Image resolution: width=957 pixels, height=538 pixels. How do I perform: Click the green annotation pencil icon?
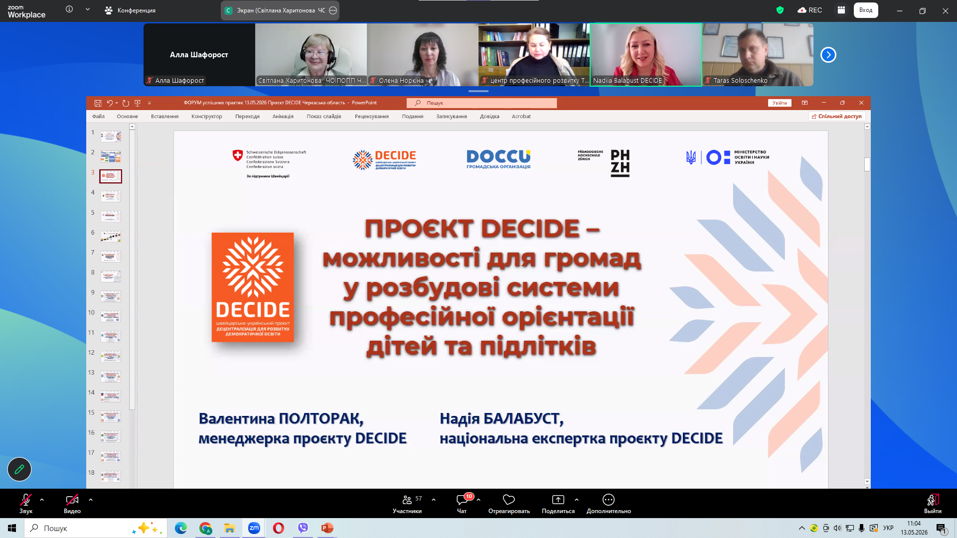pos(19,469)
